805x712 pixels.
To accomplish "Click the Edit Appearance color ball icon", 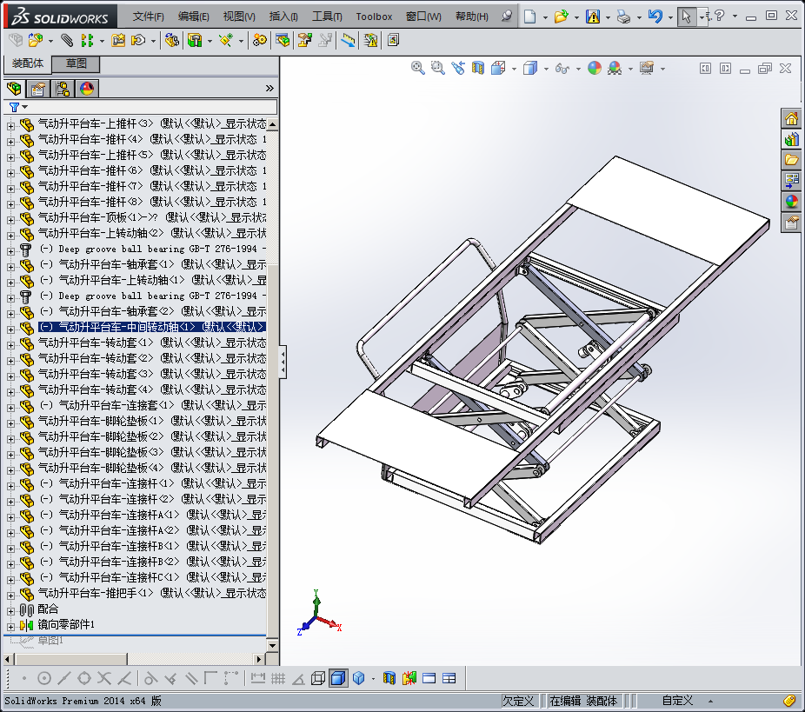I will [x=595, y=68].
